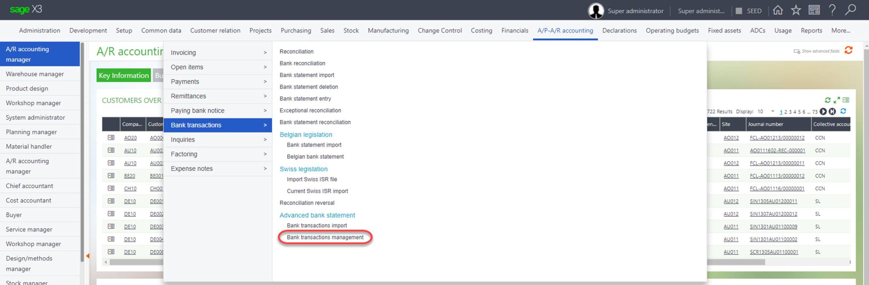869x285 pixels.
Task: Open search with the magnifier icon
Action: (850, 10)
